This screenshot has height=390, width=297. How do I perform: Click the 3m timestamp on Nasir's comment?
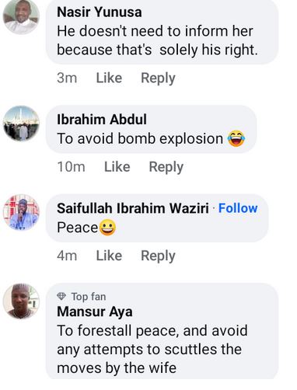click(67, 78)
